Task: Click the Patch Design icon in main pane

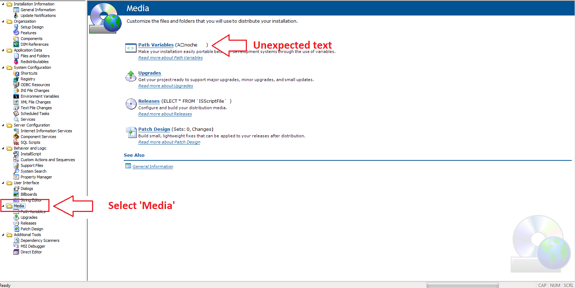Action: (131, 132)
